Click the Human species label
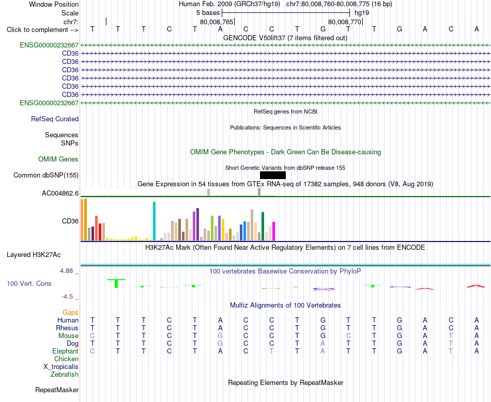The height and width of the screenshot is (402, 491). point(68,320)
